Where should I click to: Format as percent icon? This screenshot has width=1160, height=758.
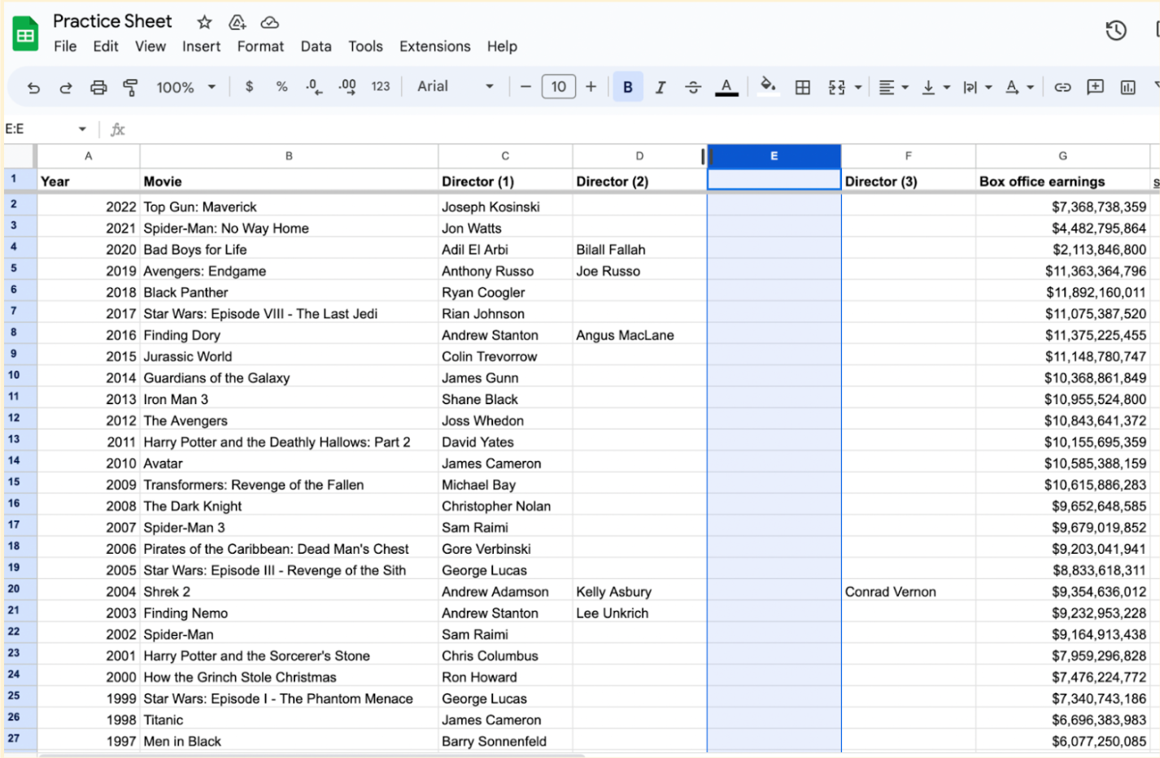click(281, 86)
